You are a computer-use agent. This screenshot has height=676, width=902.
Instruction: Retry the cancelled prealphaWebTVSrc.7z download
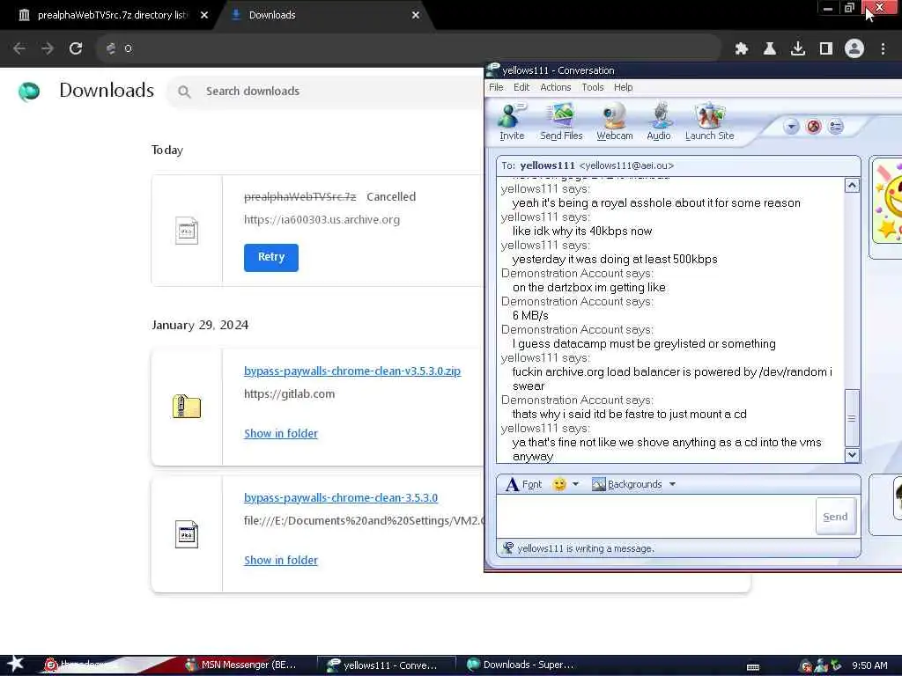pyautogui.click(x=271, y=257)
